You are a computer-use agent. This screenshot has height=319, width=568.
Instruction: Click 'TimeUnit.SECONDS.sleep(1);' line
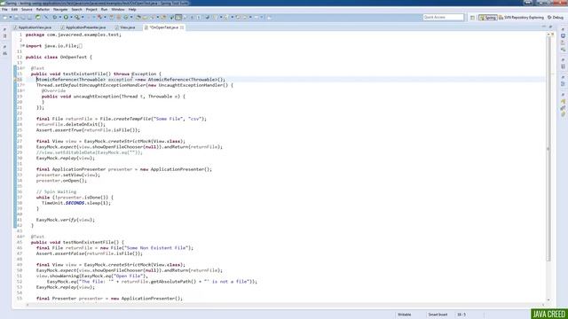pos(76,203)
